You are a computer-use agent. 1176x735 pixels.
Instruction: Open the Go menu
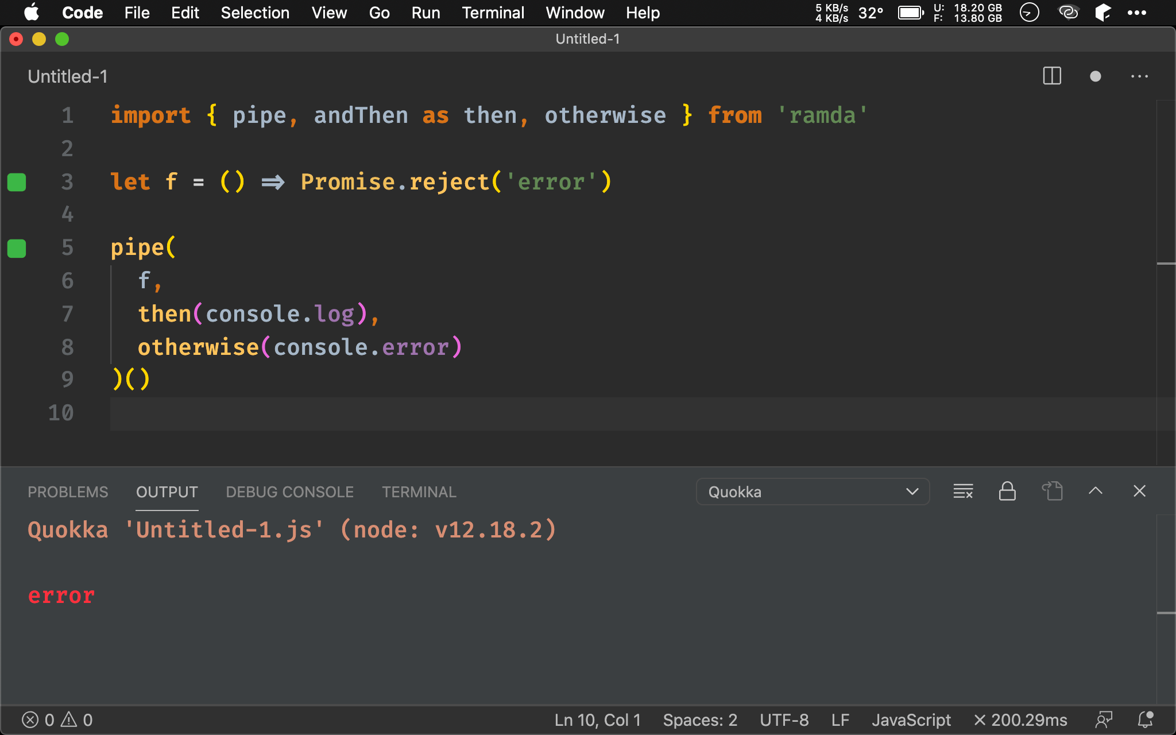click(379, 13)
